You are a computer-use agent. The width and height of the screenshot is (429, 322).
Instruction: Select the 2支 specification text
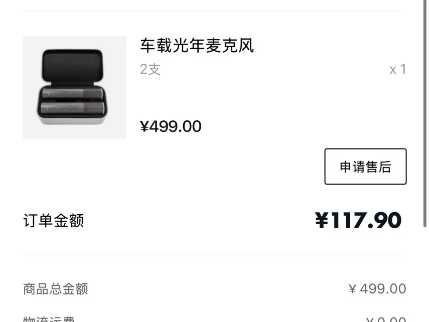(150, 69)
